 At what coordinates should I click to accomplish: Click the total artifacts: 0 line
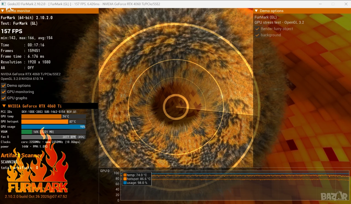tap(19, 168)
